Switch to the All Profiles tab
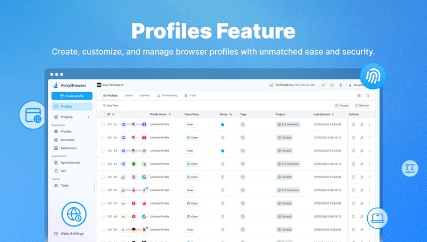Viewport: 427px width, 242px height. point(110,96)
